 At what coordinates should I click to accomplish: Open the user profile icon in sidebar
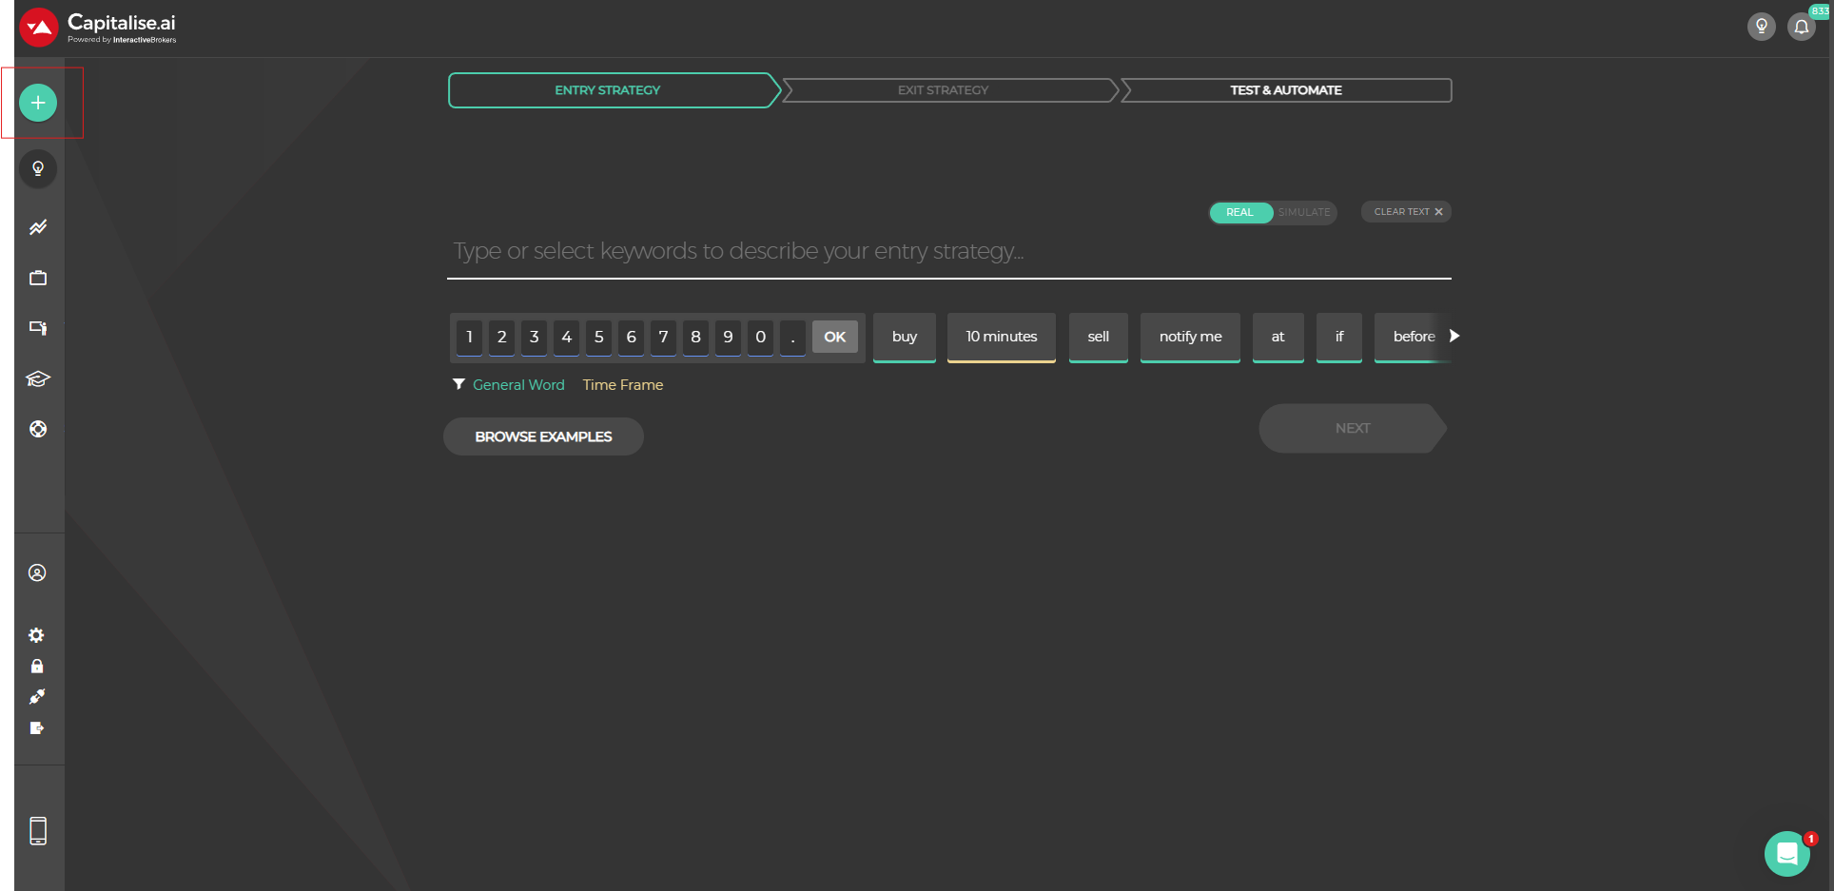(37, 572)
